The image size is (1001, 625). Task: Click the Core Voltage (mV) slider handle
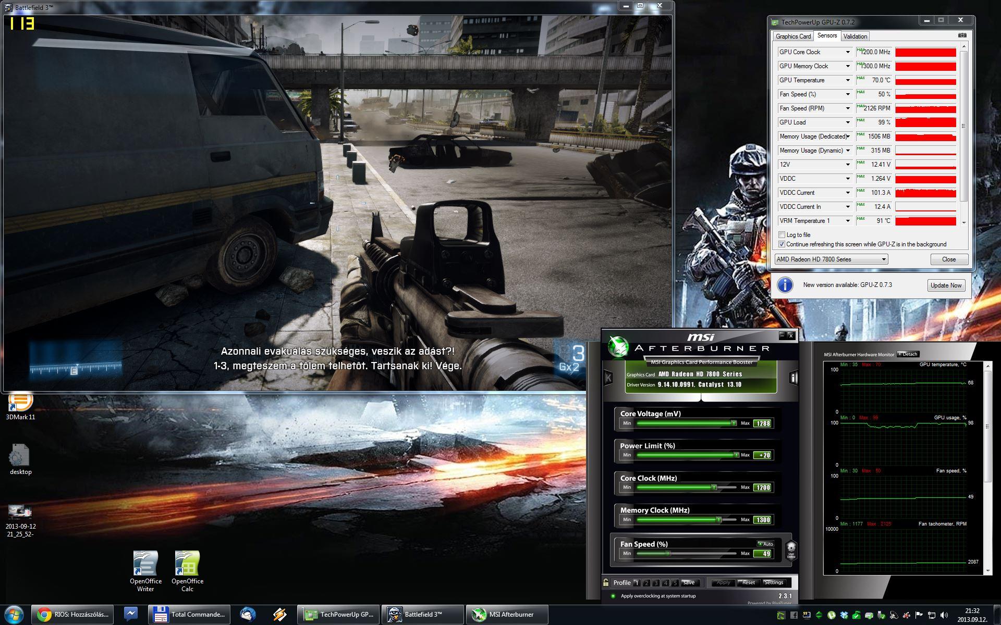[x=734, y=423]
